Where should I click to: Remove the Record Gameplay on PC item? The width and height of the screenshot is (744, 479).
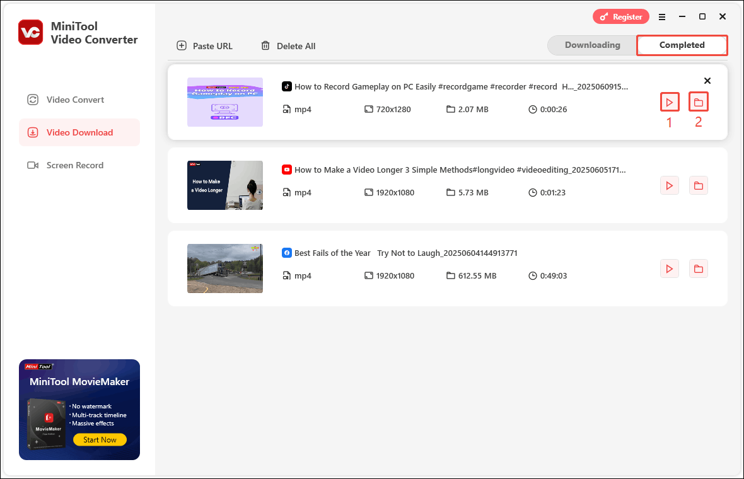point(707,81)
